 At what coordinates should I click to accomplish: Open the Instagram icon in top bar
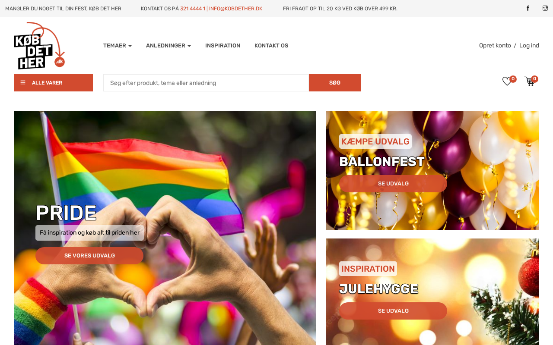545,9
